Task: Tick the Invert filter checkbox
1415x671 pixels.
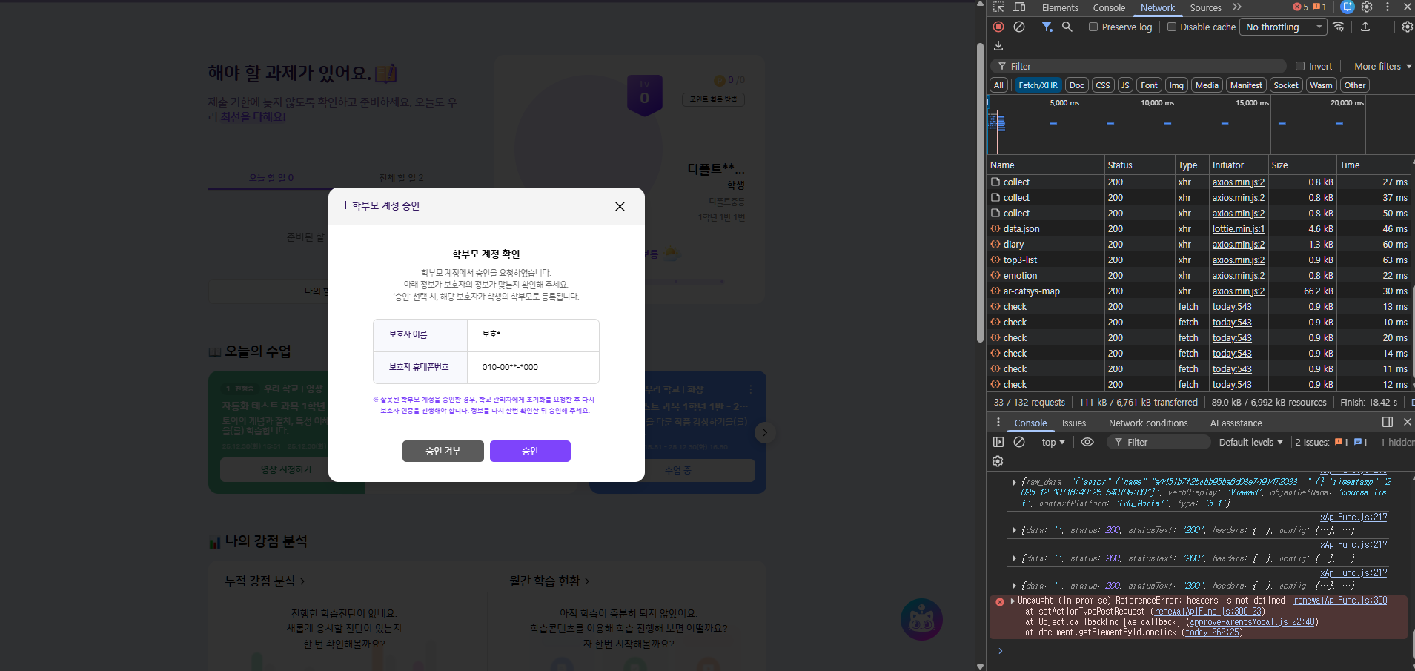Action: click(1300, 66)
